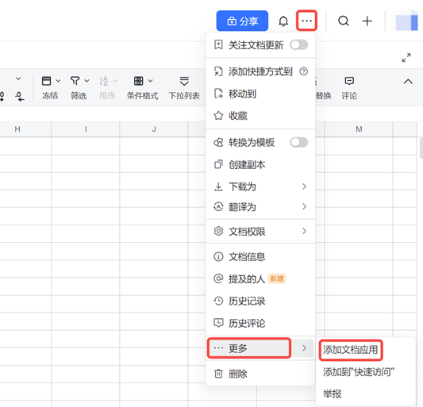The width and height of the screenshot is (423, 407).
Task: Expand the 下载为 submenu arrow
Action: click(304, 186)
